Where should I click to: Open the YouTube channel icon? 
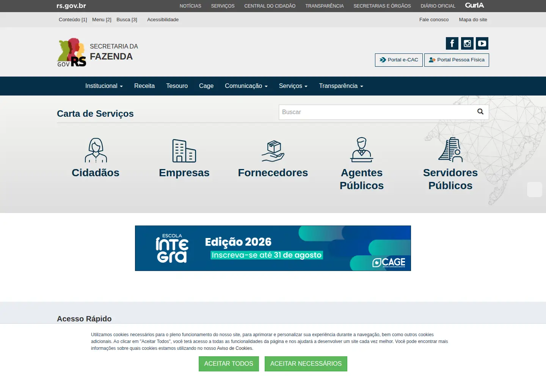[x=482, y=44]
